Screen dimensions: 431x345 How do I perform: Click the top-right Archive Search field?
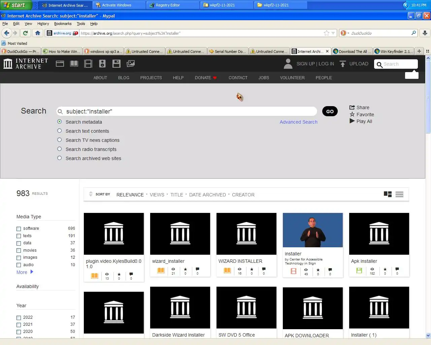[396, 64]
